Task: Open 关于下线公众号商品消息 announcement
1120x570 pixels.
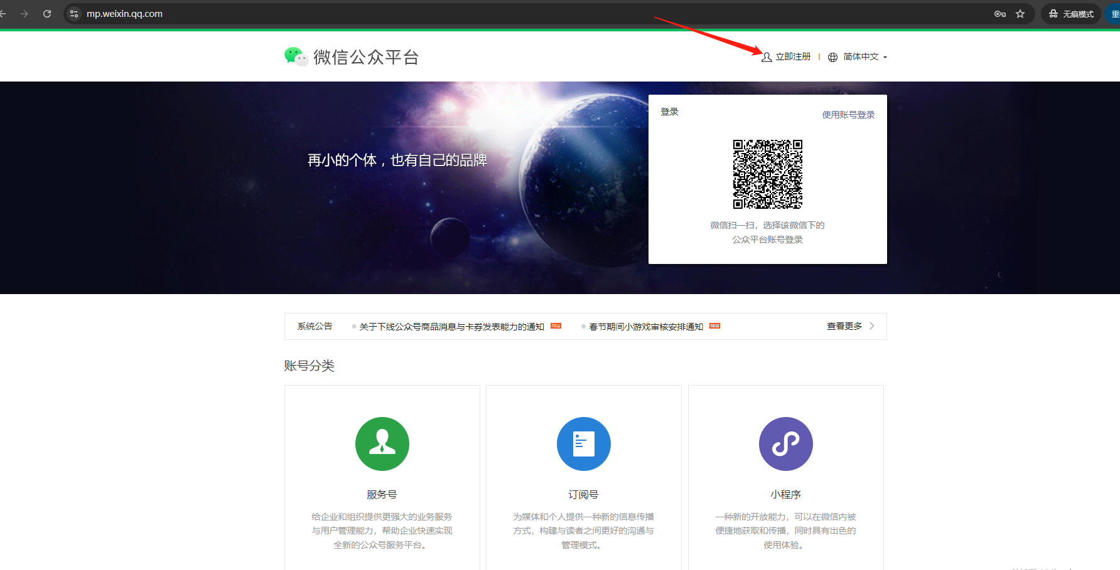Action: [x=451, y=327]
